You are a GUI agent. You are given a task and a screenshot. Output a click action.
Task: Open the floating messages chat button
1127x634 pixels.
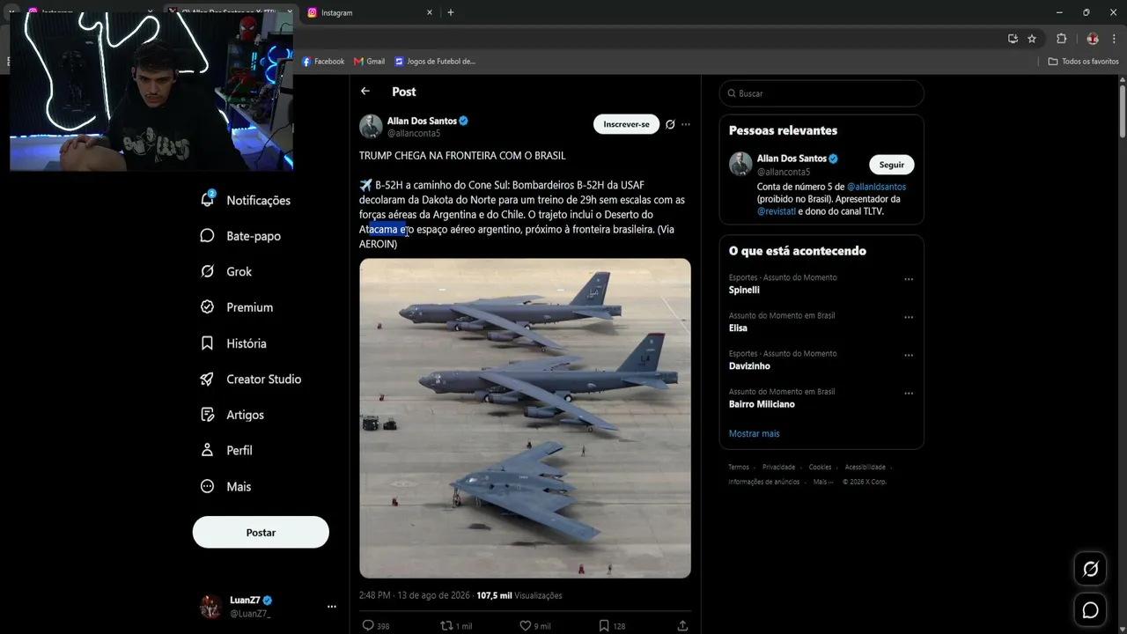coord(1090,609)
